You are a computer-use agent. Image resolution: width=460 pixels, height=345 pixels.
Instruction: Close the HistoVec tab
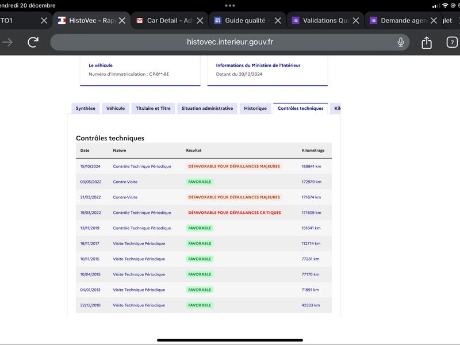[122, 21]
